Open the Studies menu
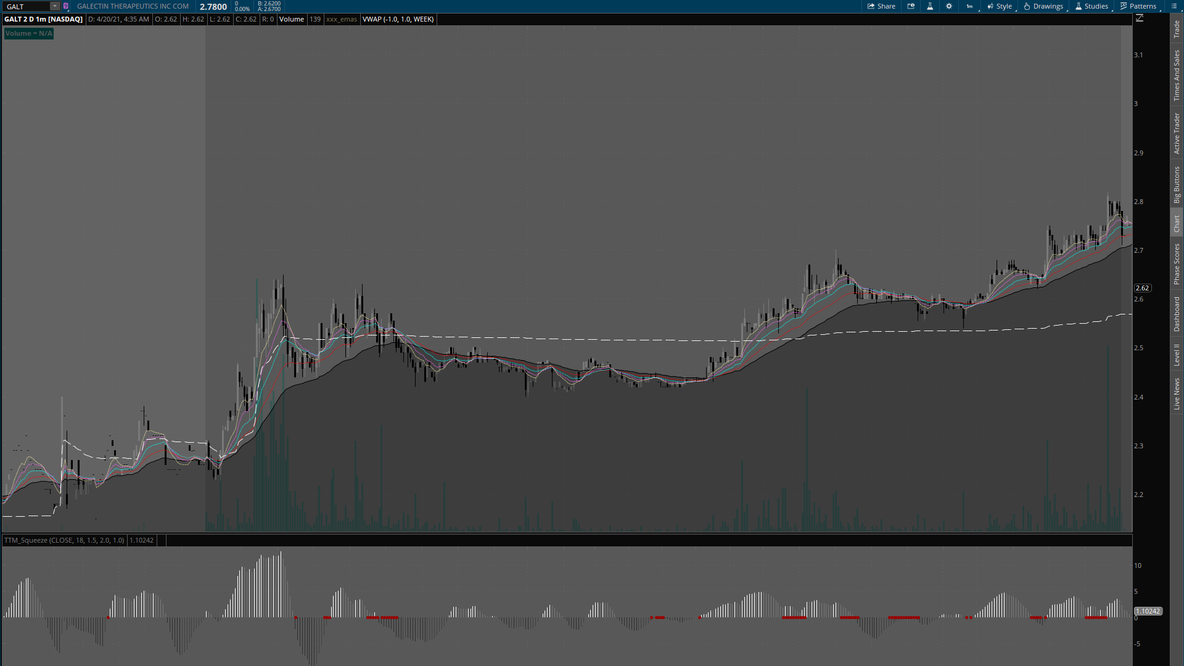 coord(1091,6)
